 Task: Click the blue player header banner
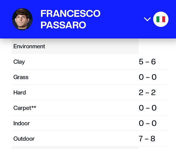pyautogui.click(x=88, y=19)
